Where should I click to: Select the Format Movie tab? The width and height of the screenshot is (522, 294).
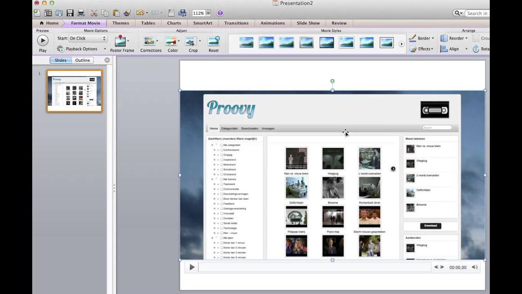point(86,23)
